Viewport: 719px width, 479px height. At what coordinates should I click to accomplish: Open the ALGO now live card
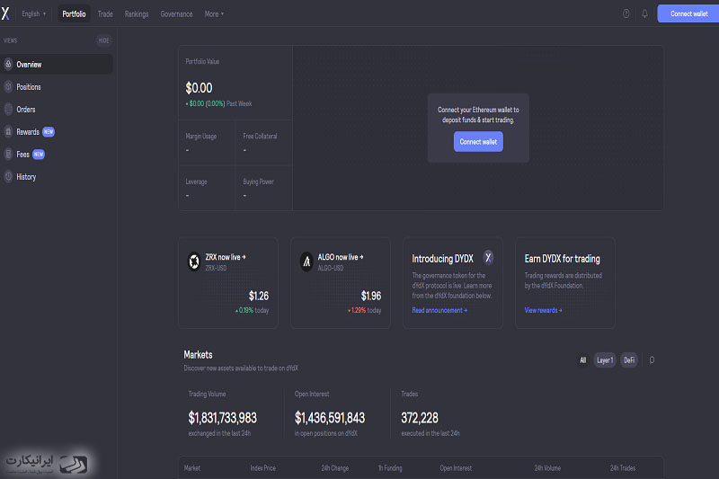tap(341, 283)
